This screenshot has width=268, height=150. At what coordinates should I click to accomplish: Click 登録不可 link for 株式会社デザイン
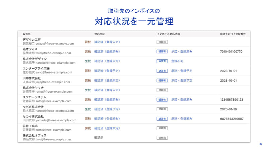(x=177, y=61)
